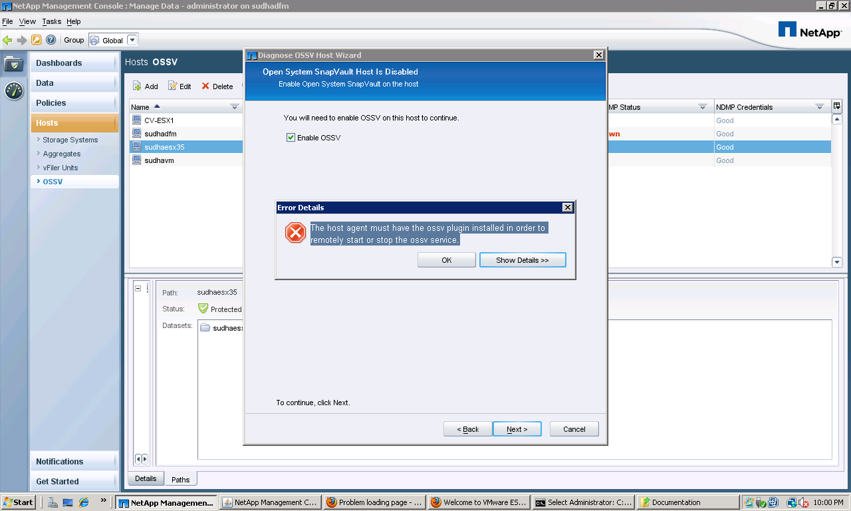The height and width of the screenshot is (511, 851).
Task: Open the Help menu
Action: (x=73, y=22)
